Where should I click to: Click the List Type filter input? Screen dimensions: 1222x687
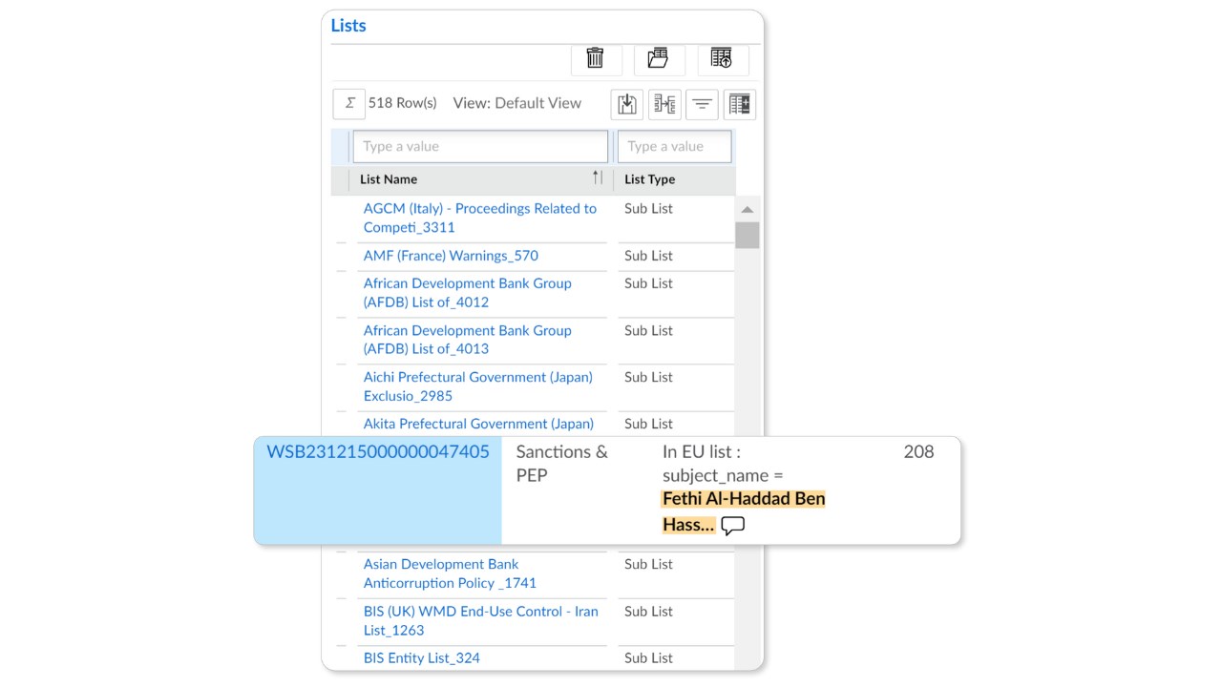675,147
